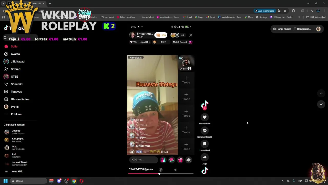The height and width of the screenshot is (185, 328).
Task: Click Hangi münte get coins
Action: point(282,29)
